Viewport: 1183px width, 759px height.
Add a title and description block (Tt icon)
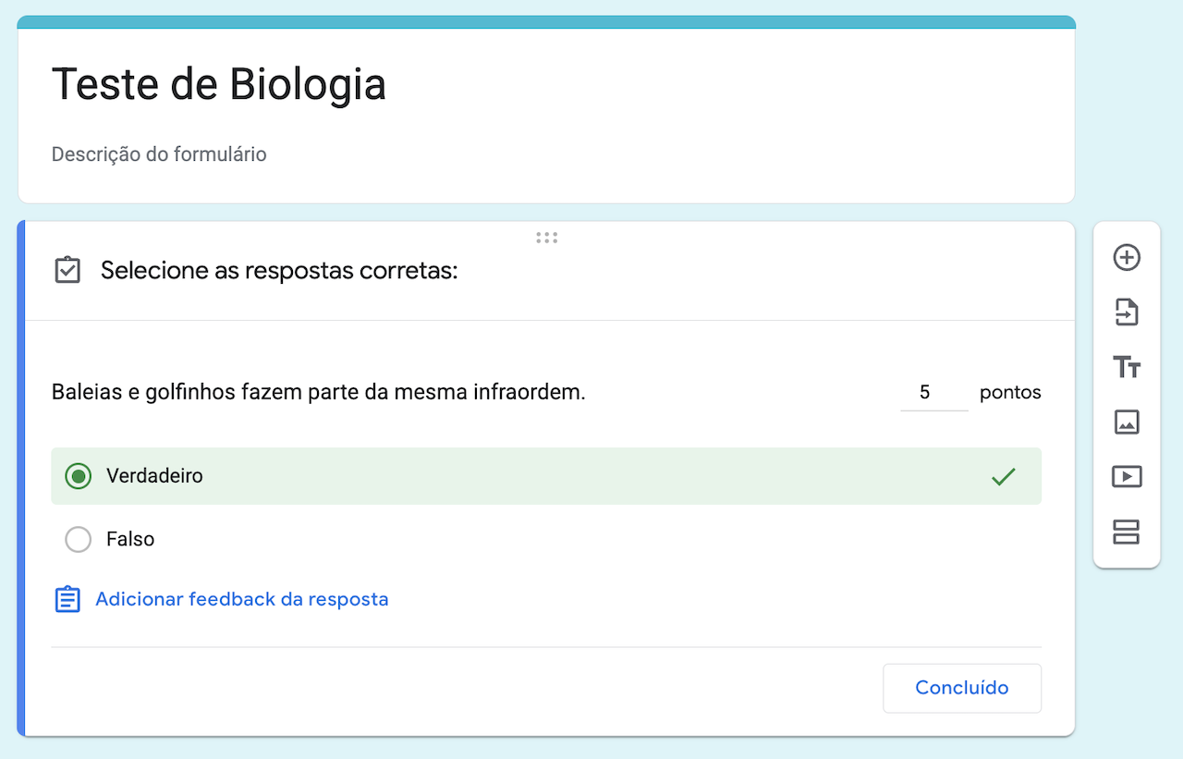[x=1127, y=367]
